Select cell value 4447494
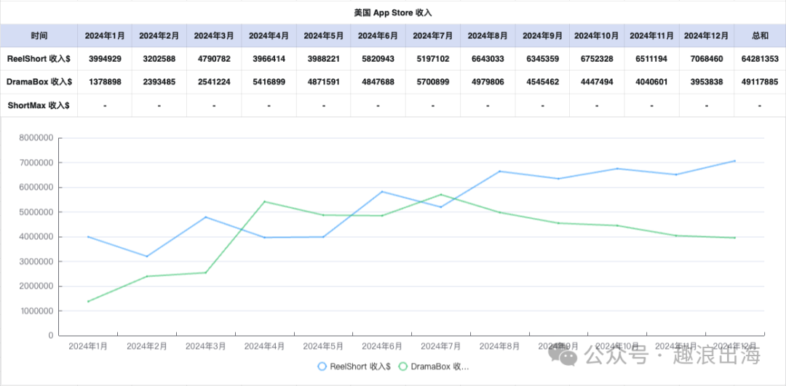This screenshot has height=386, width=786. click(x=597, y=82)
